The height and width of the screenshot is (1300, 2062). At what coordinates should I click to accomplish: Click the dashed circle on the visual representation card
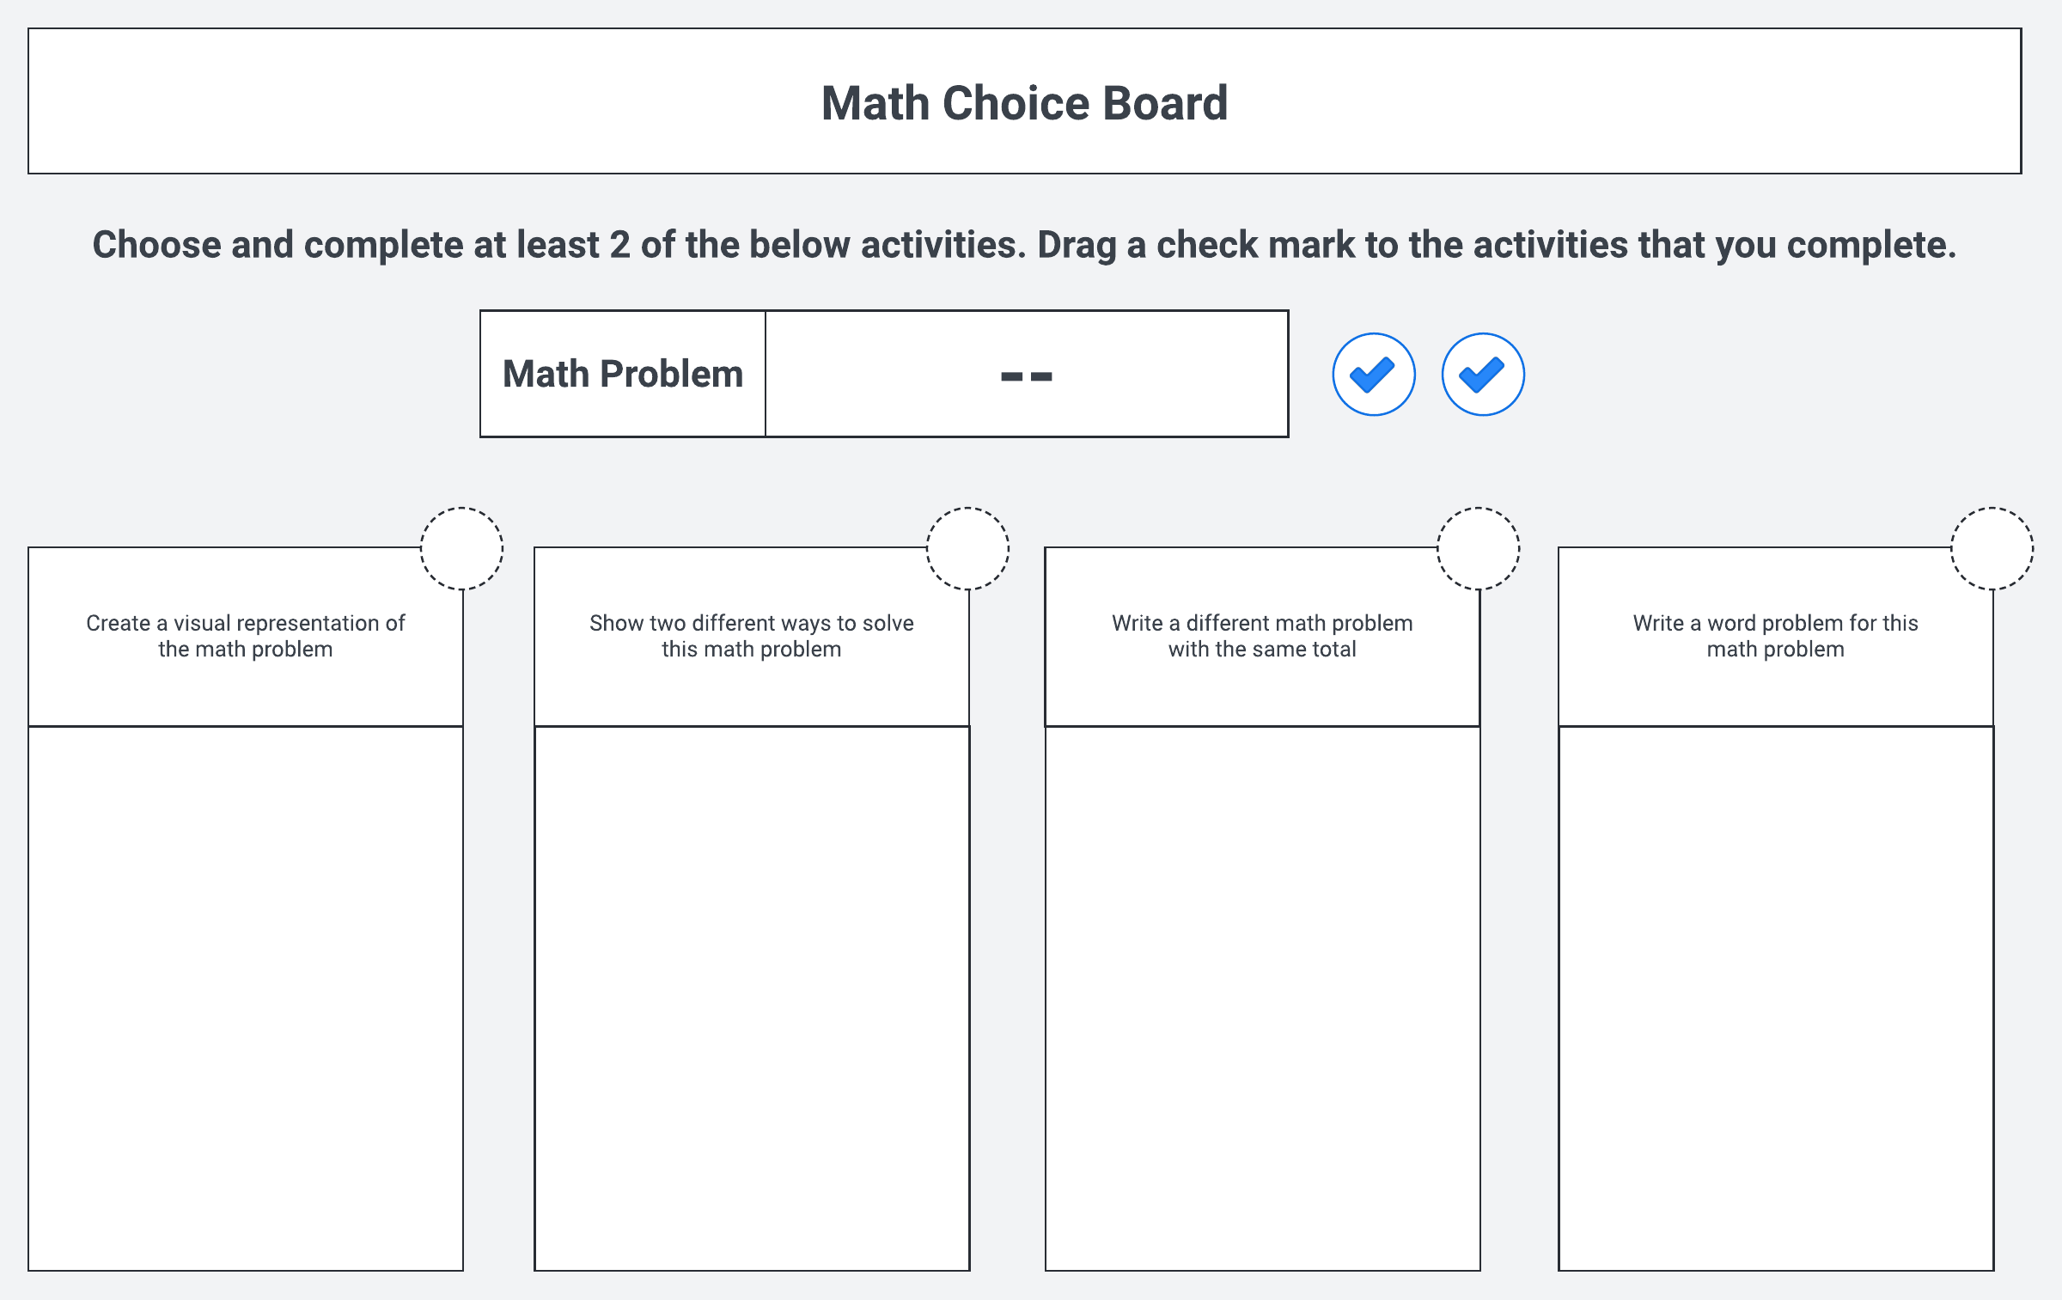coord(461,548)
